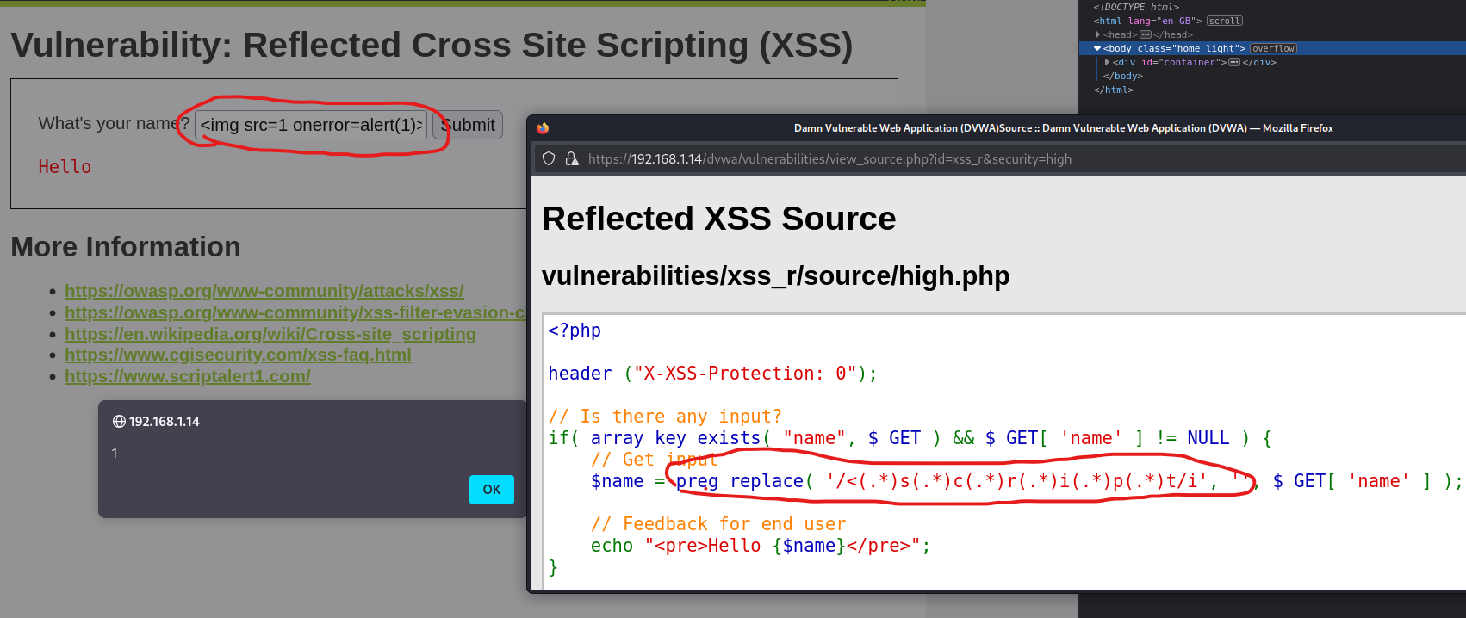Click the ellipsis badge inside div container

(x=1234, y=62)
